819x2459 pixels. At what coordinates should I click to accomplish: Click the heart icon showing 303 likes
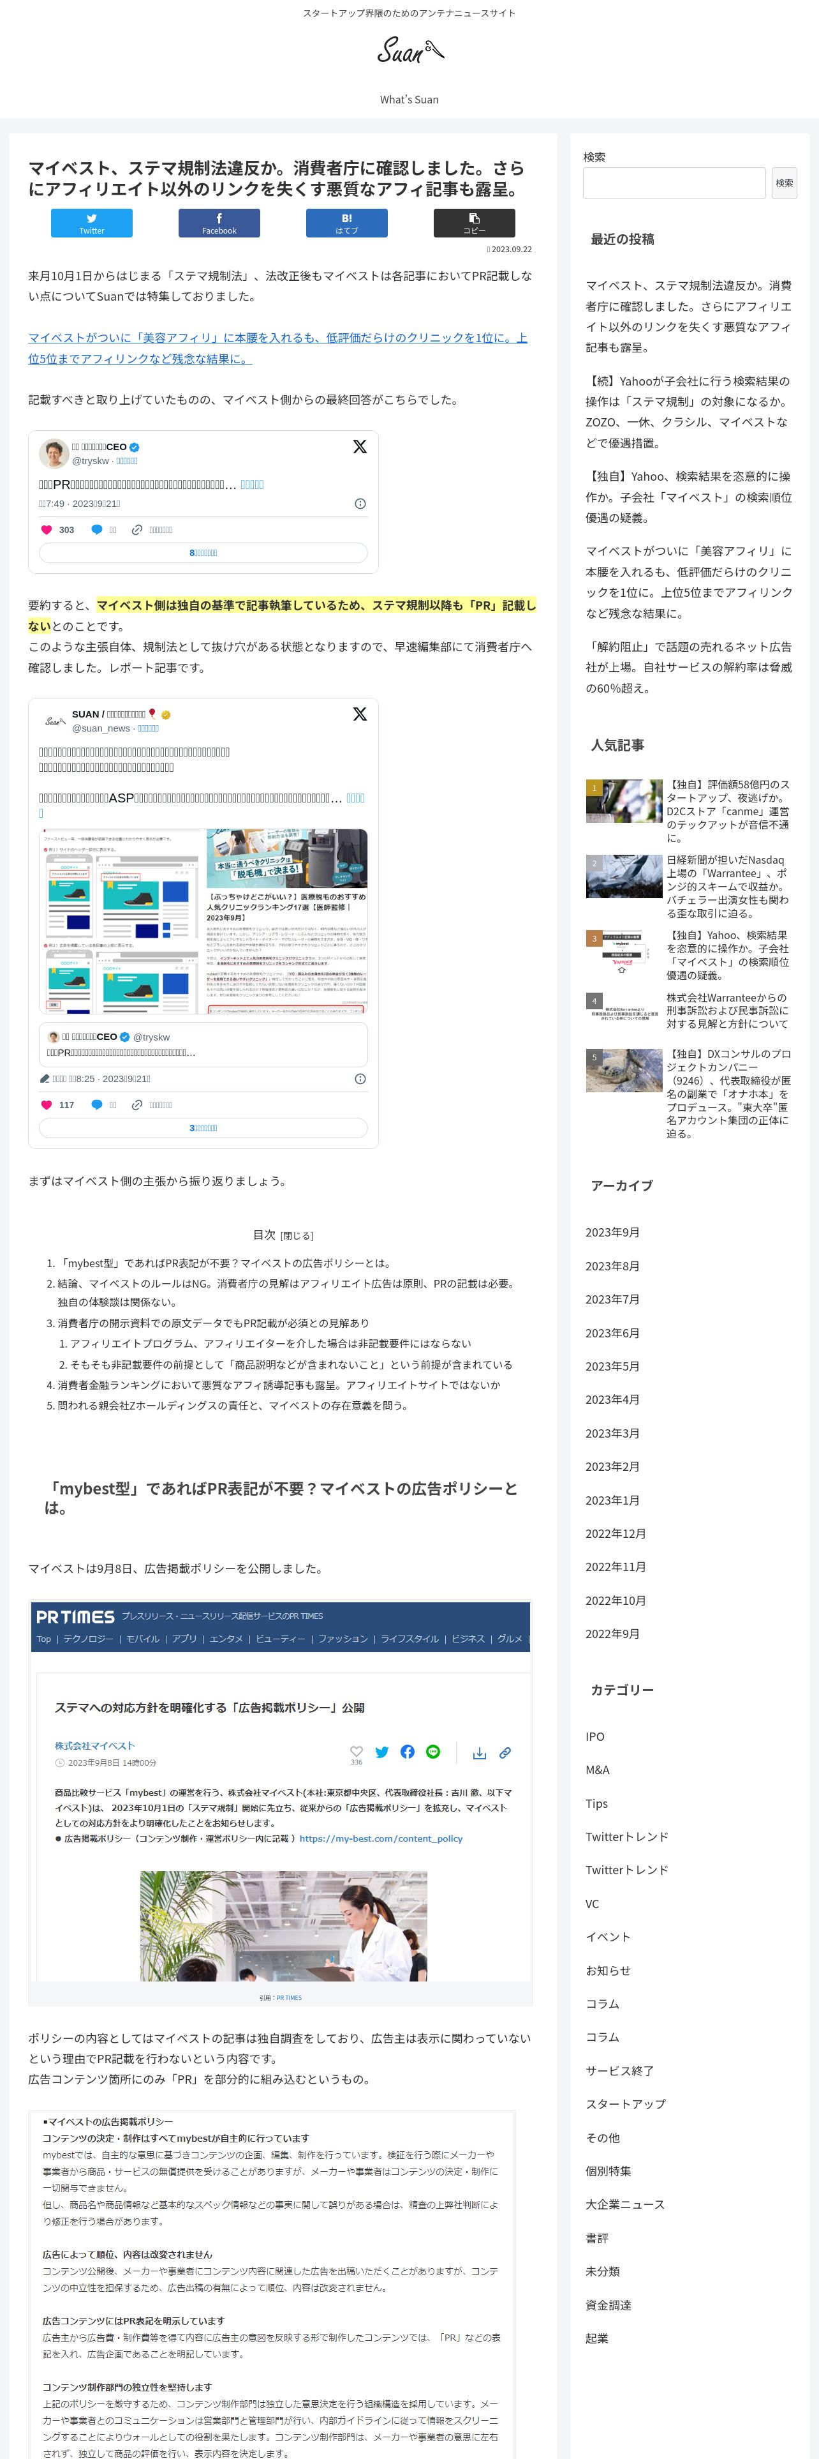click(47, 530)
